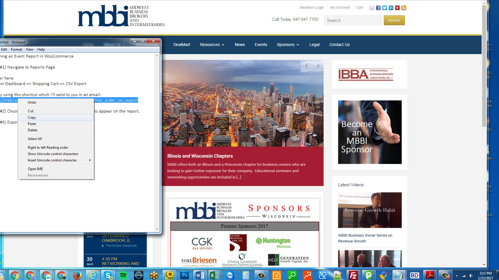This screenshot has width=499, height=280.
Task: Expand Insert Unicode control character submenu
Action: (x=56, y=160)
